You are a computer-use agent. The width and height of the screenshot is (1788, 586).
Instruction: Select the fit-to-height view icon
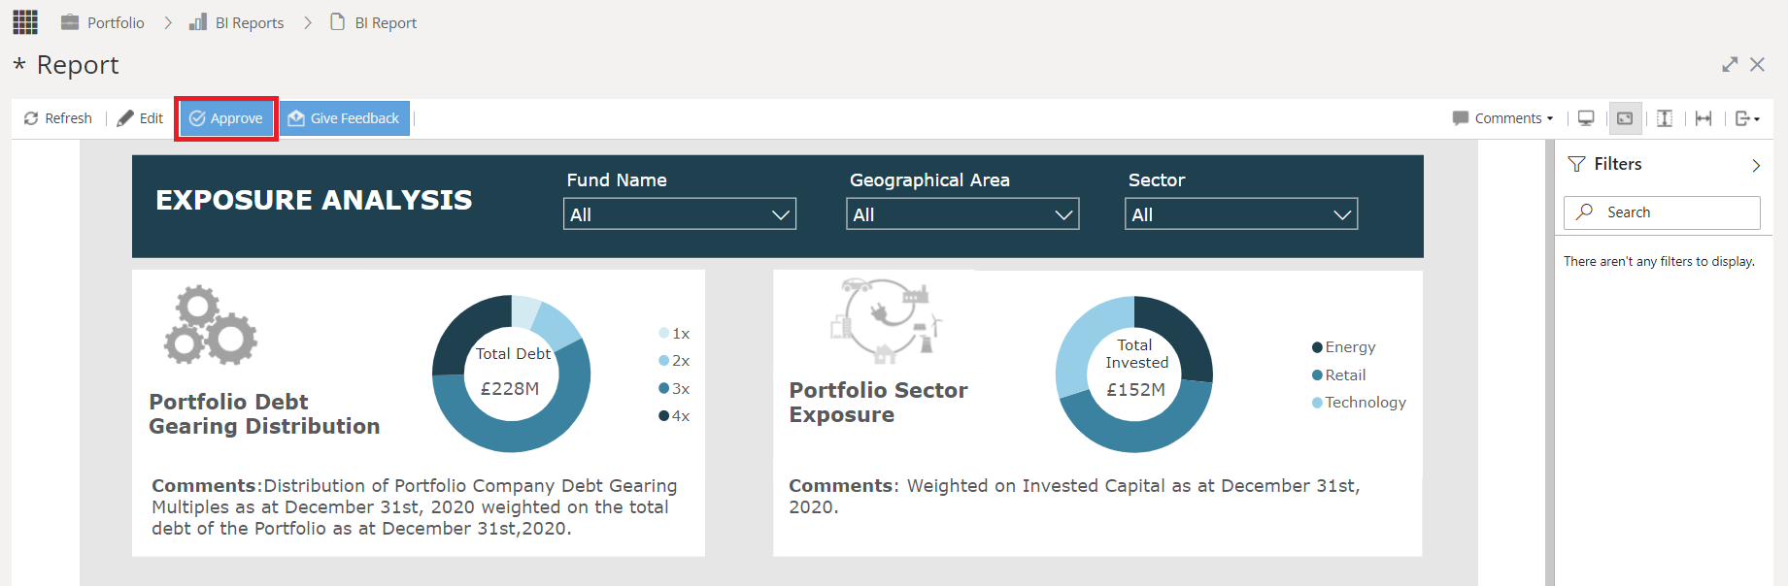(x=1665, y=118)
